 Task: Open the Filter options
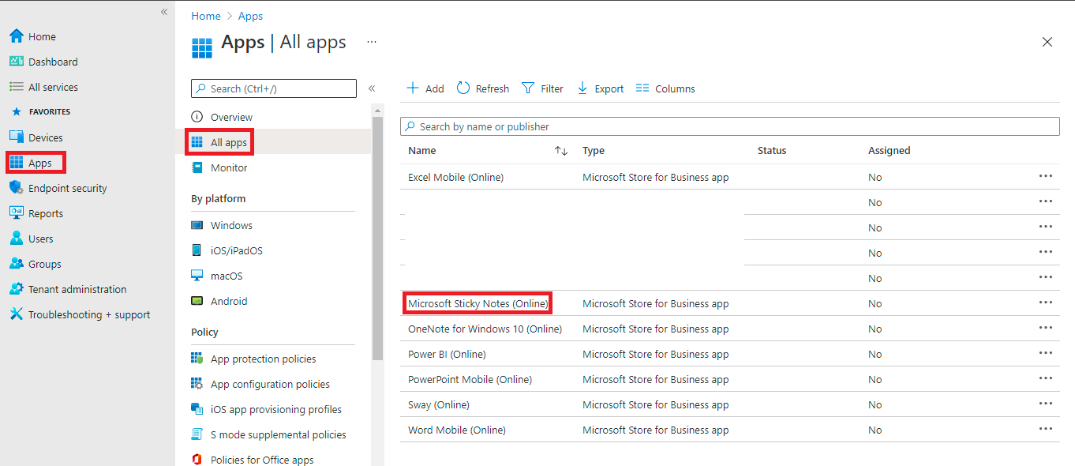tap(542, 88)
